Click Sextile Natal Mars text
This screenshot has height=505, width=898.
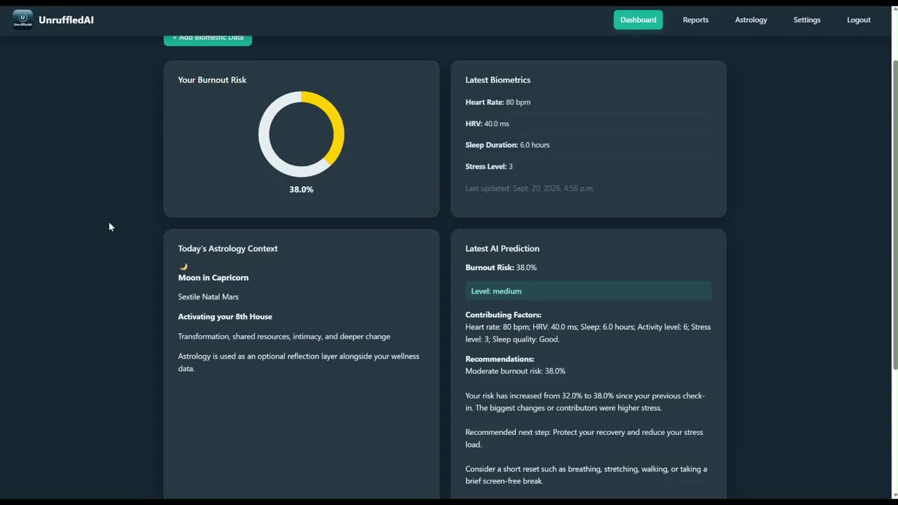[x=208, y=297]
